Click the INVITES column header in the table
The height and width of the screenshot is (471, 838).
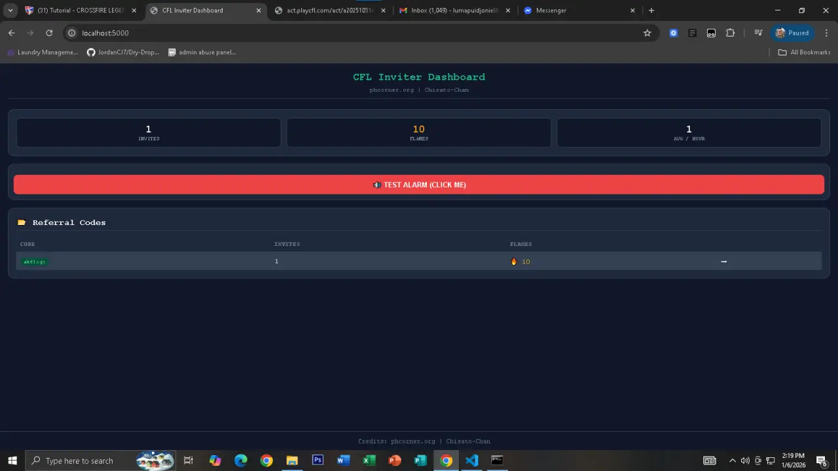287,244
